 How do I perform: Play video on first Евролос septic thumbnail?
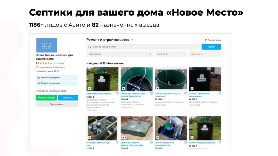[x=89, y=88]
